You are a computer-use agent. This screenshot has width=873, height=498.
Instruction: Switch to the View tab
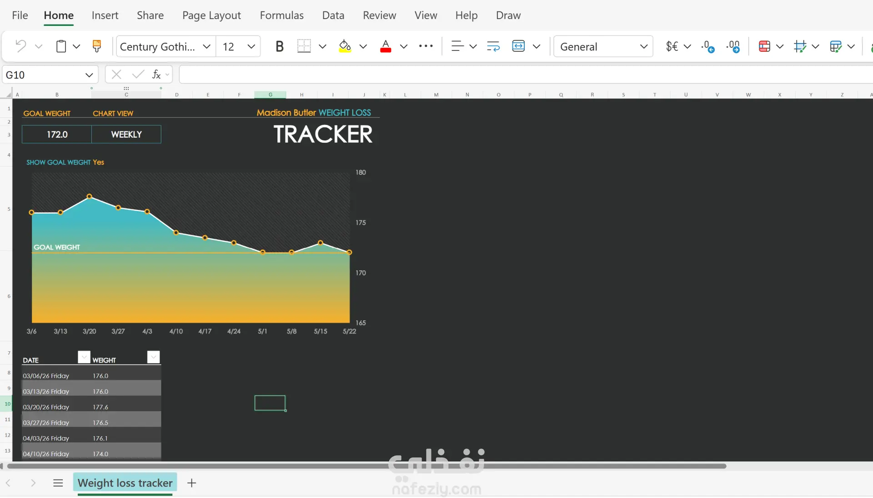coord(426,15)
